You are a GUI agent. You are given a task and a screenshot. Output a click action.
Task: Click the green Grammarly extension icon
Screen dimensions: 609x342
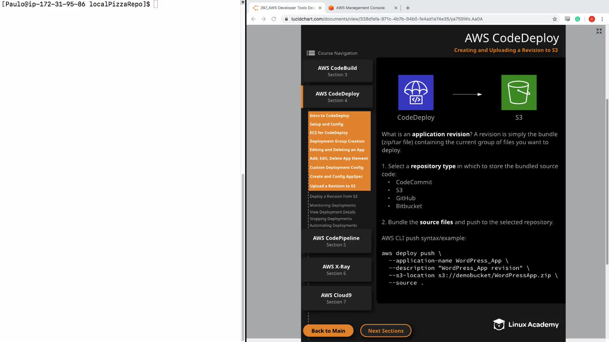(578, 19)
